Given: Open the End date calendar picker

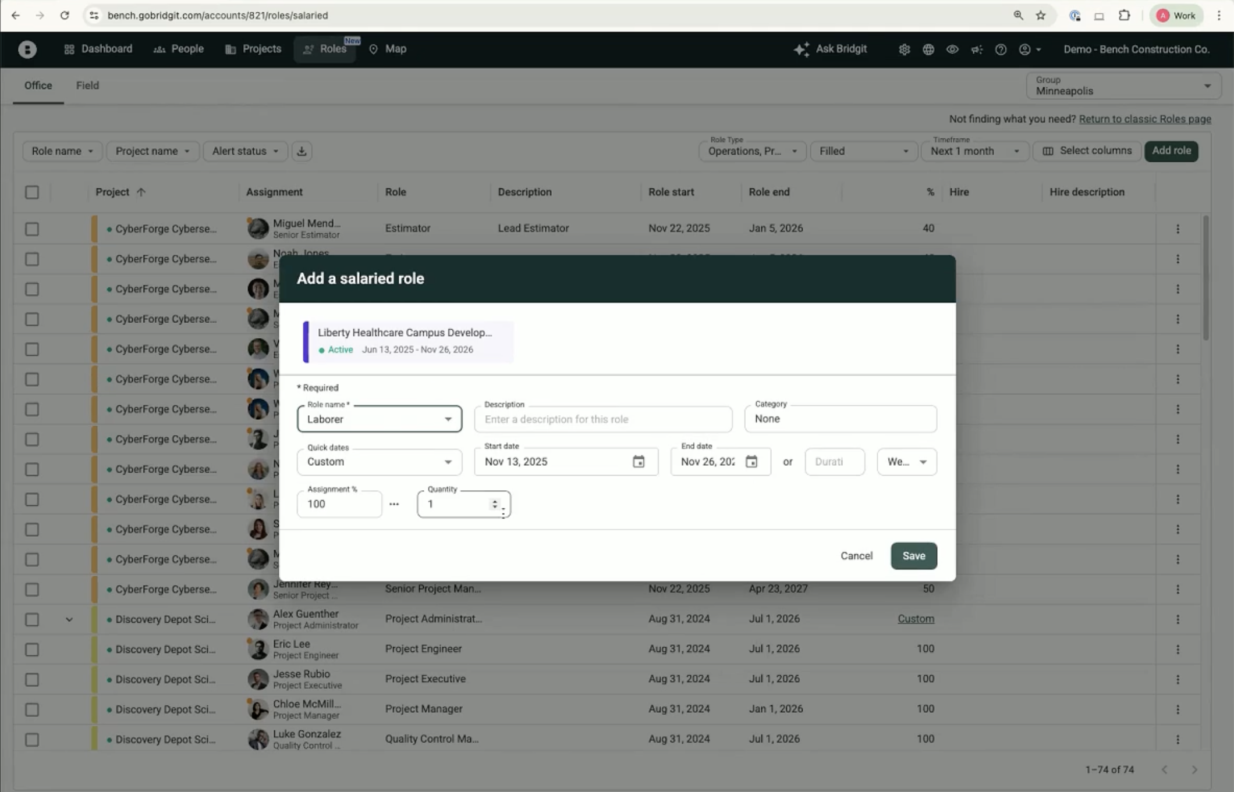Looking at the screenshot, I should click(x=751, y=462).
